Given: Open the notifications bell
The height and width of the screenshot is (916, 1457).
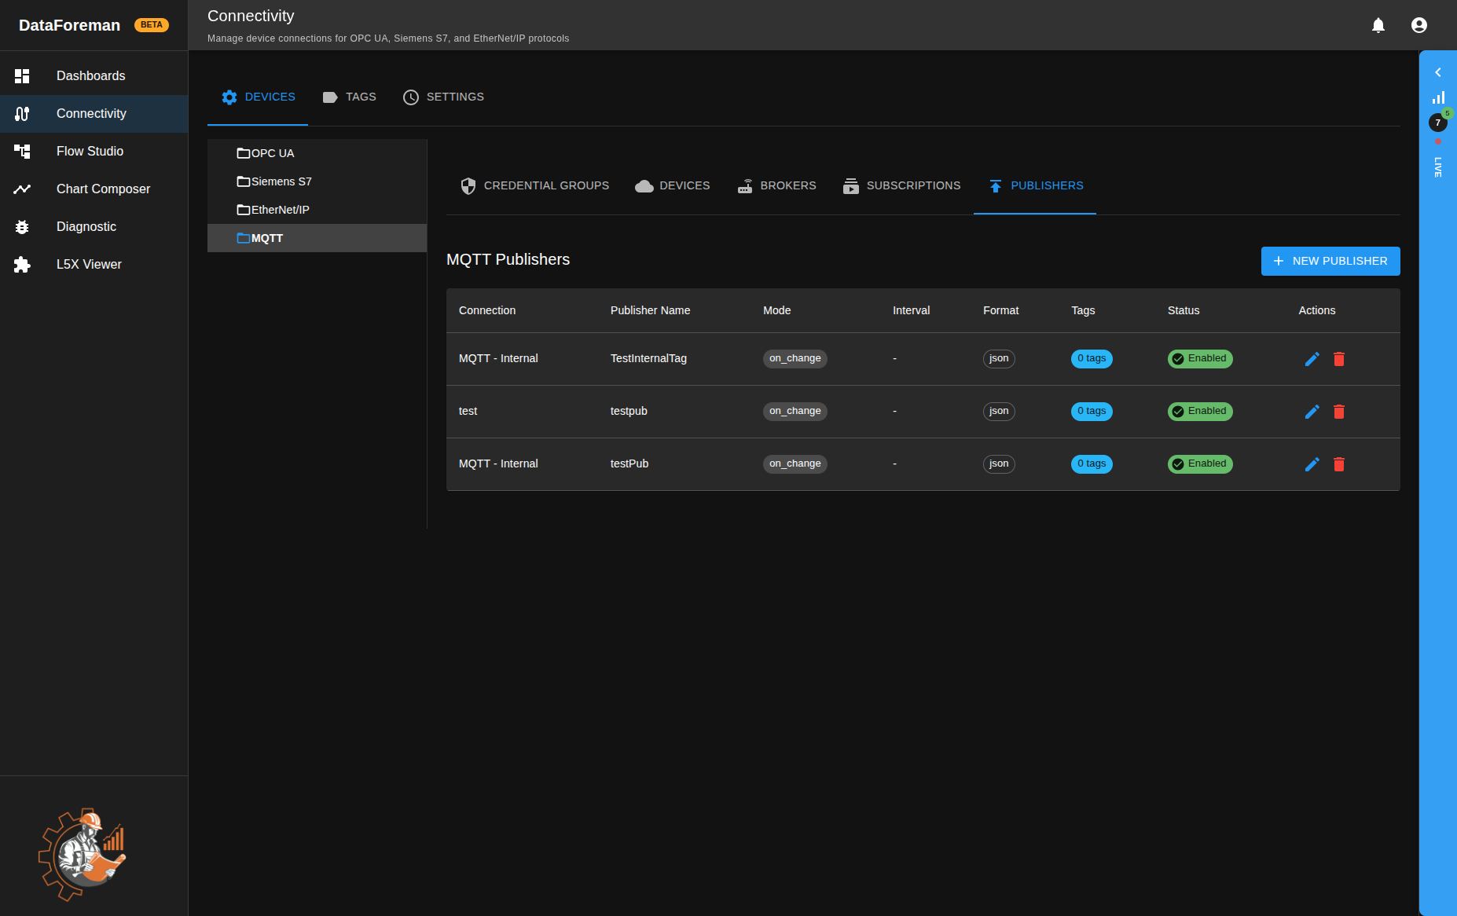Looking at the screenshot, I should 1378,25.
